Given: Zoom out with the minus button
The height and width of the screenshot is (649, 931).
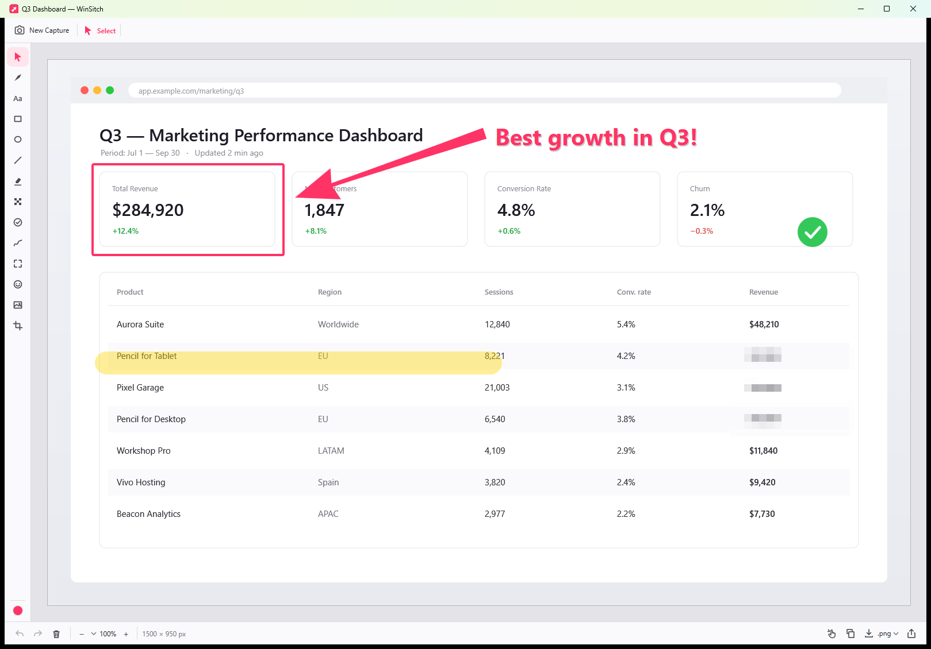Looking at the screenshot, I should point(82,634).
